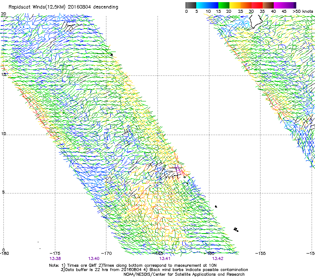Click the longitude -175 axis label
The height and width of the screenshot is (277, 315).
(55, 254)
